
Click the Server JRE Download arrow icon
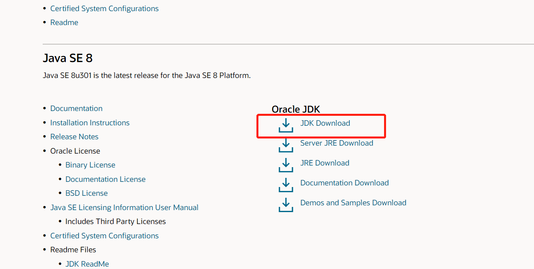click(286, 145)
